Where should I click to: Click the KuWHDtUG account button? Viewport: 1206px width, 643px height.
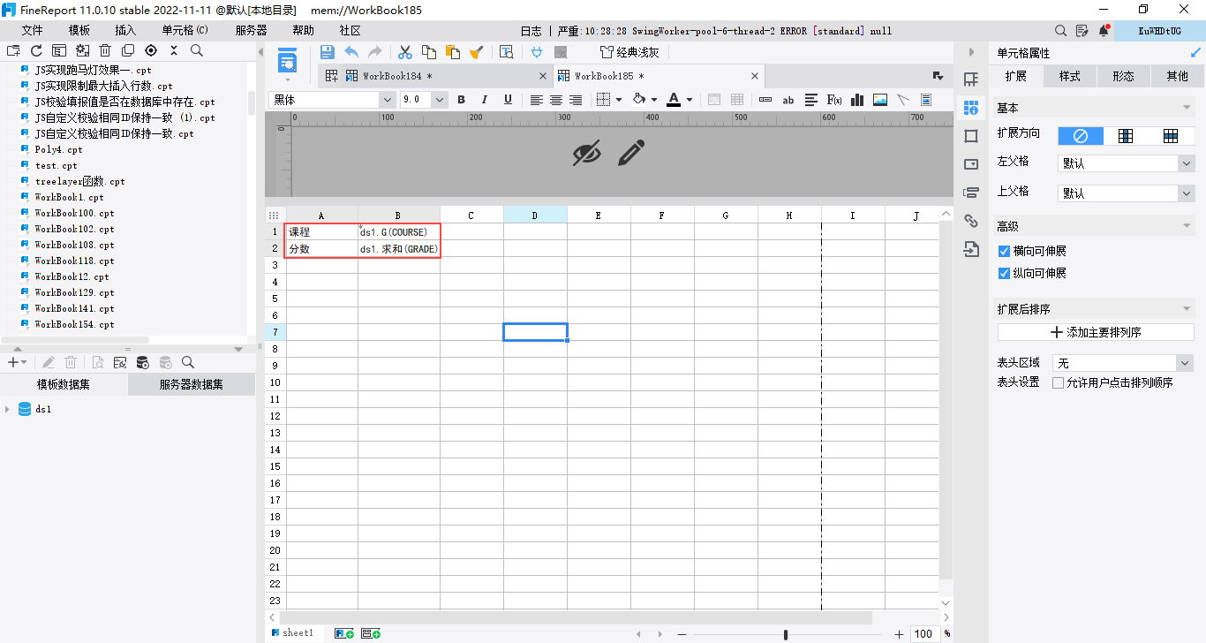1159,31
